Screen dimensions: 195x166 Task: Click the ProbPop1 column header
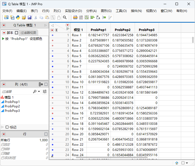[x=99, y=30]
